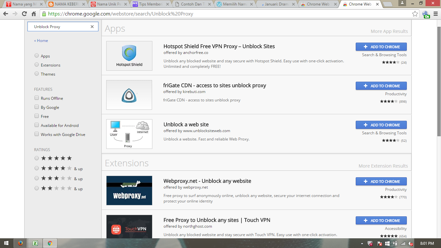Open Excel from the taskbar
The image size is (441, 248).
pyautogui.click(x=35, y=243)
